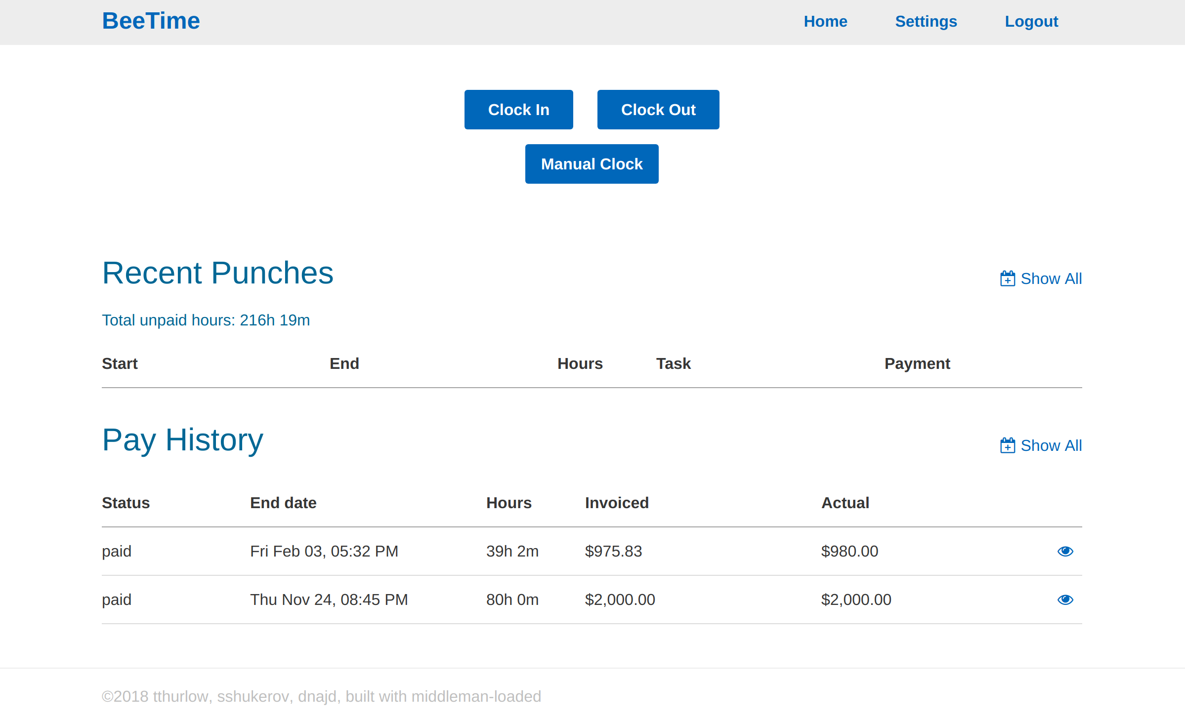The width and height of the screenshot is (1185, 719).
Task: Open the Manual Clock form
Action: [x=592, y=164]
